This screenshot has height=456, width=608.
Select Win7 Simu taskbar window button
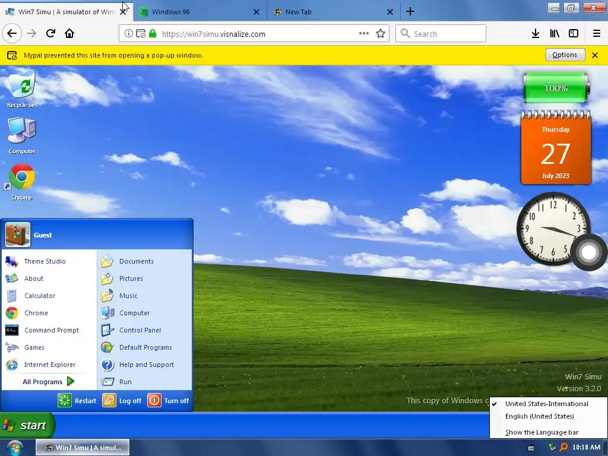click(x=83, y=448)
